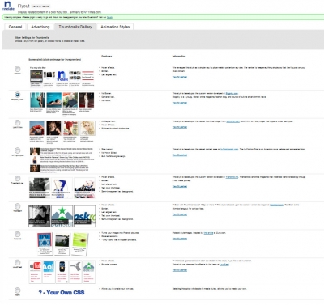Open the large askr logo thumbnail
The image size is (324, 305).
(x=85, y=216)
